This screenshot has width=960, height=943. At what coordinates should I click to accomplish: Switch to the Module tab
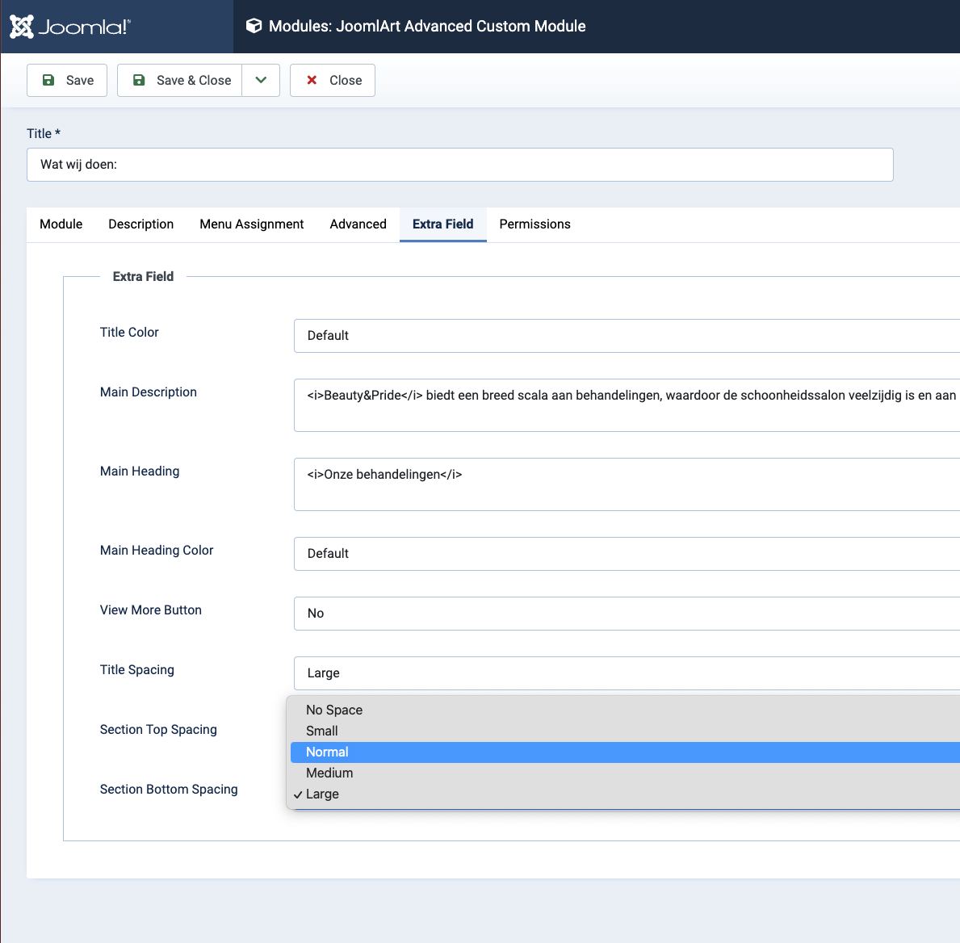[61, 224]
